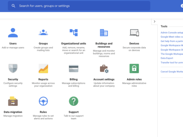The width and height of the screenshot is (183, 137).
Task: Open The Google Workspace link in Tools
Action: pos(172,54)
